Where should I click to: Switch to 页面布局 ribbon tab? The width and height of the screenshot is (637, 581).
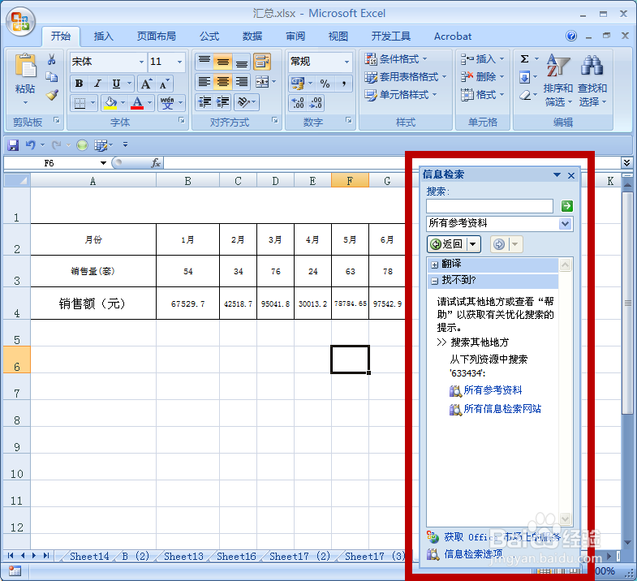[x=156, y=37]
